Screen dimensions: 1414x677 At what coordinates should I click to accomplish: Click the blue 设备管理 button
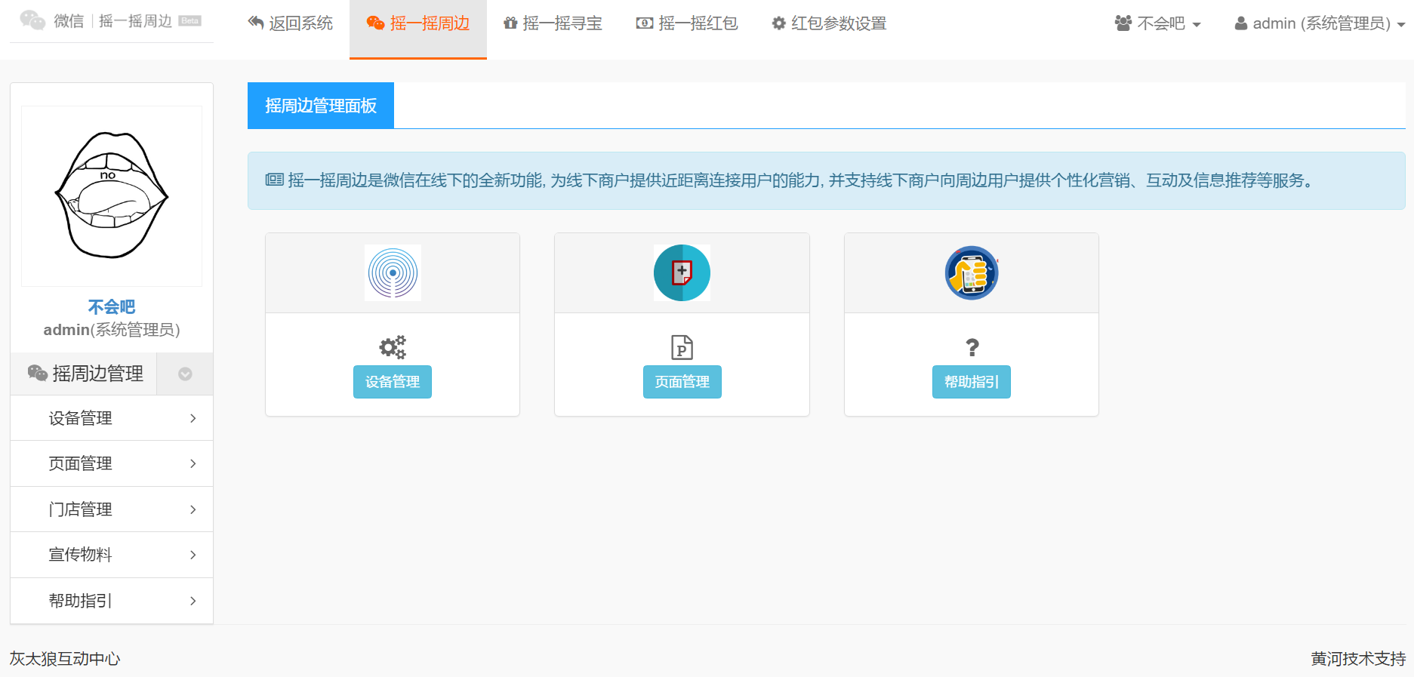pyautogui.click(x=393, y=382)
